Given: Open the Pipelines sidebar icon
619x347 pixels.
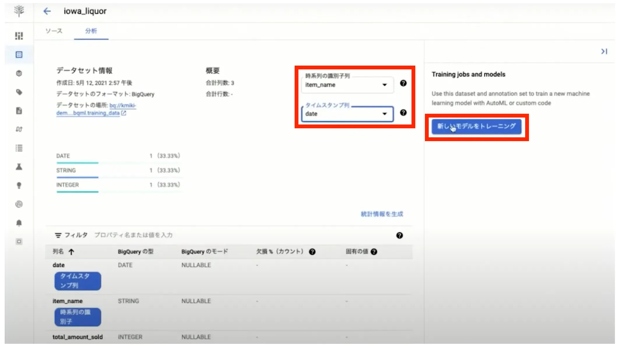Looking at the screenshot, I should click(x=19, y=129).
